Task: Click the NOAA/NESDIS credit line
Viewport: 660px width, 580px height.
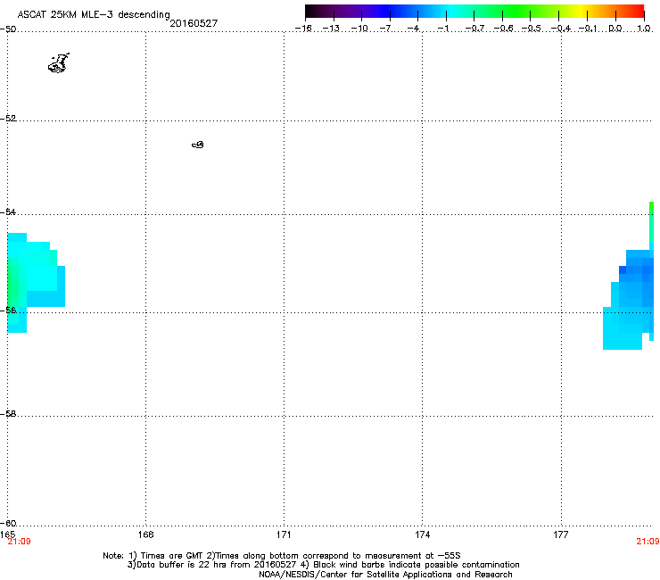Action: point(385,575)
